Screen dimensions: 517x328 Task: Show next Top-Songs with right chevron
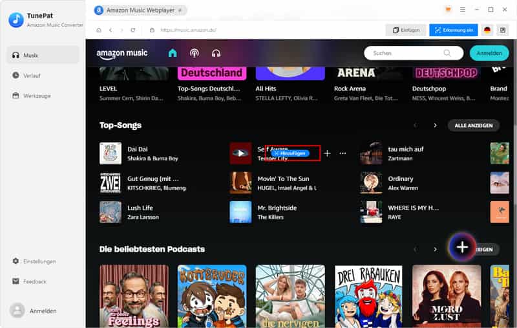(x=435, y=126)
